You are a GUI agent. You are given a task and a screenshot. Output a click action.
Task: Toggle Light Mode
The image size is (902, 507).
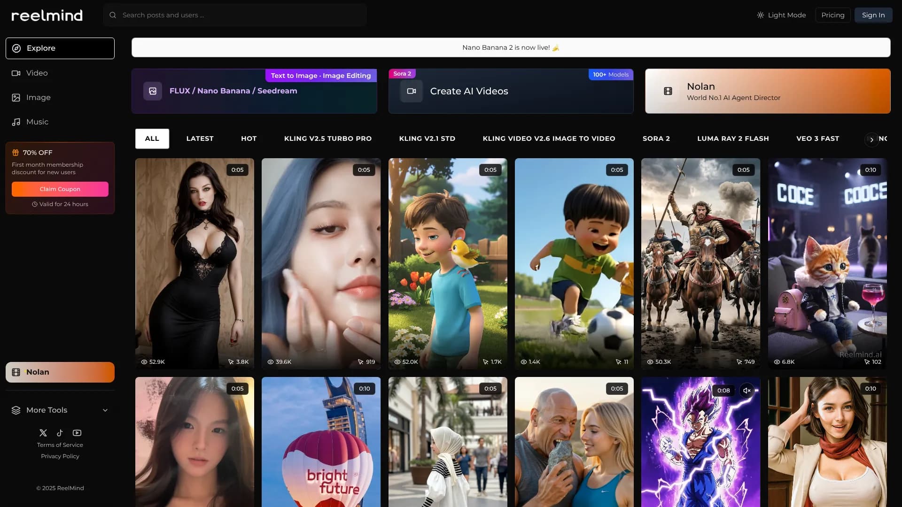pos(781,15)
